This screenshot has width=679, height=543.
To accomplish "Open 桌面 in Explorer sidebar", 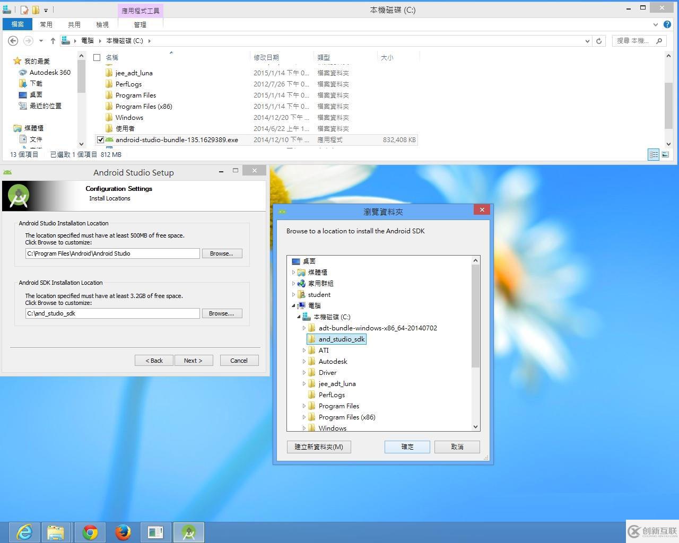I will point(36,94).
